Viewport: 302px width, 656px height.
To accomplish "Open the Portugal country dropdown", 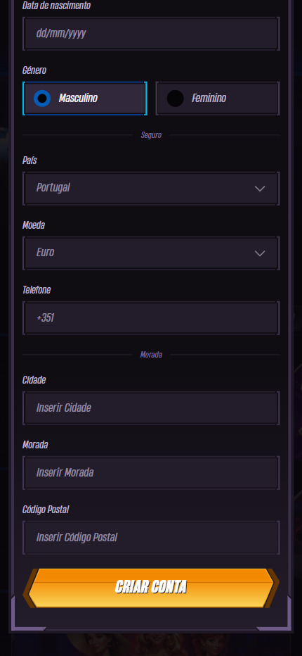I will click(151, 188).
